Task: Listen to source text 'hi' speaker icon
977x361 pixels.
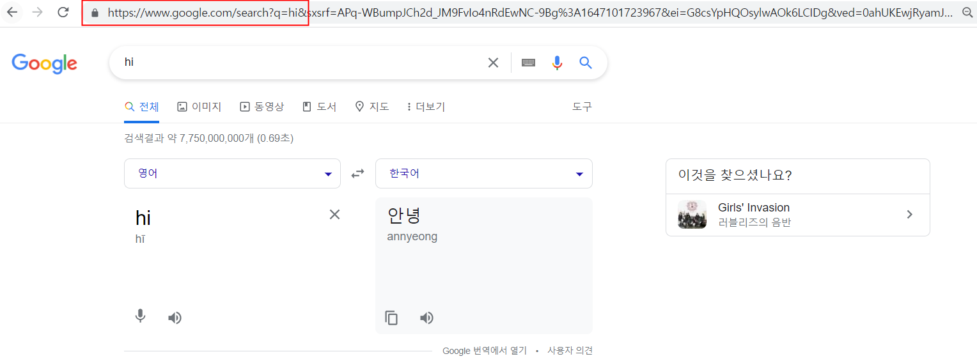Action: (x=175, y=318)
